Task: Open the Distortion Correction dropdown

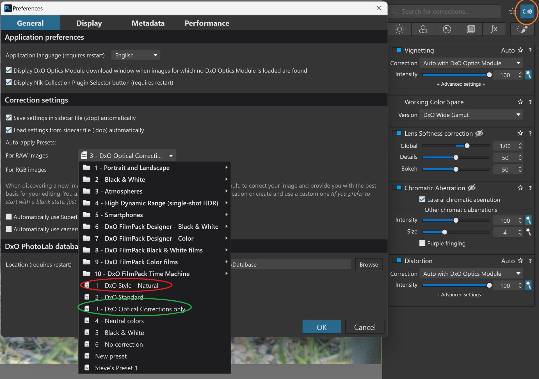Action: click(x=471, y=274)
